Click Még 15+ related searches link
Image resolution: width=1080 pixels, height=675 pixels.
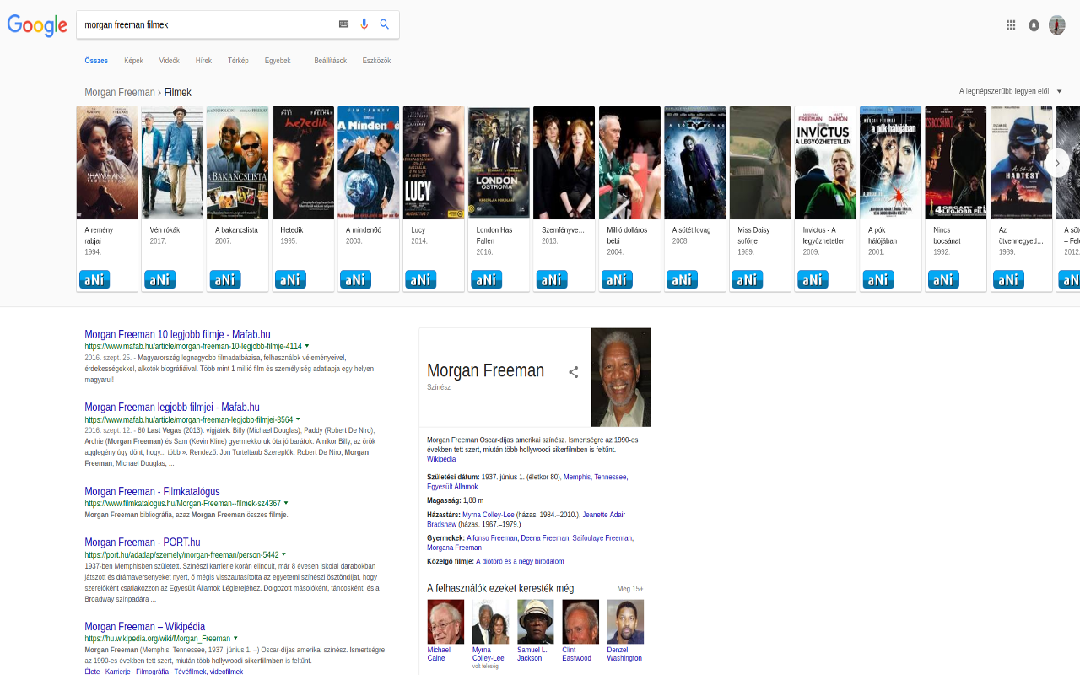(629, 589)
